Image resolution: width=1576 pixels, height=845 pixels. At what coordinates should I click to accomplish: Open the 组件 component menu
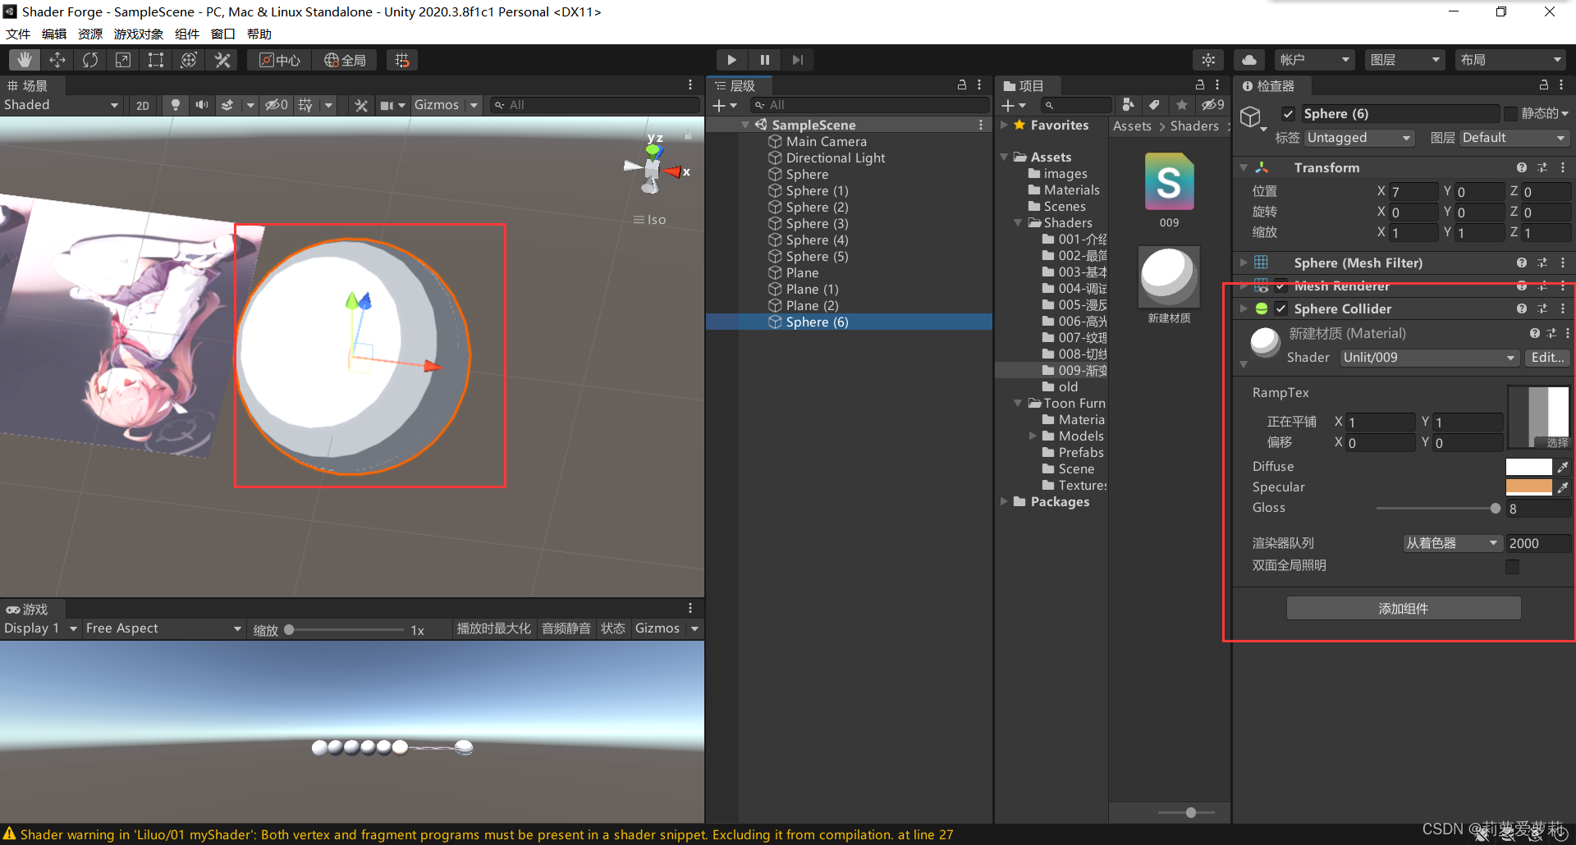tap(186, 34)
